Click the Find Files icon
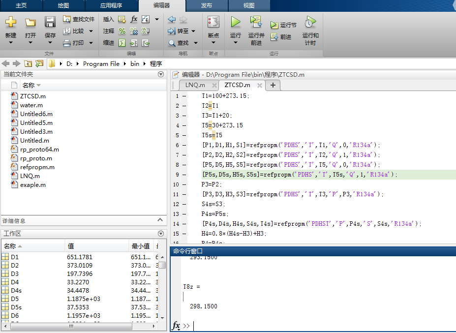This screenshot has height=333, width=456. pyautogui.click(x=67, y=19)
